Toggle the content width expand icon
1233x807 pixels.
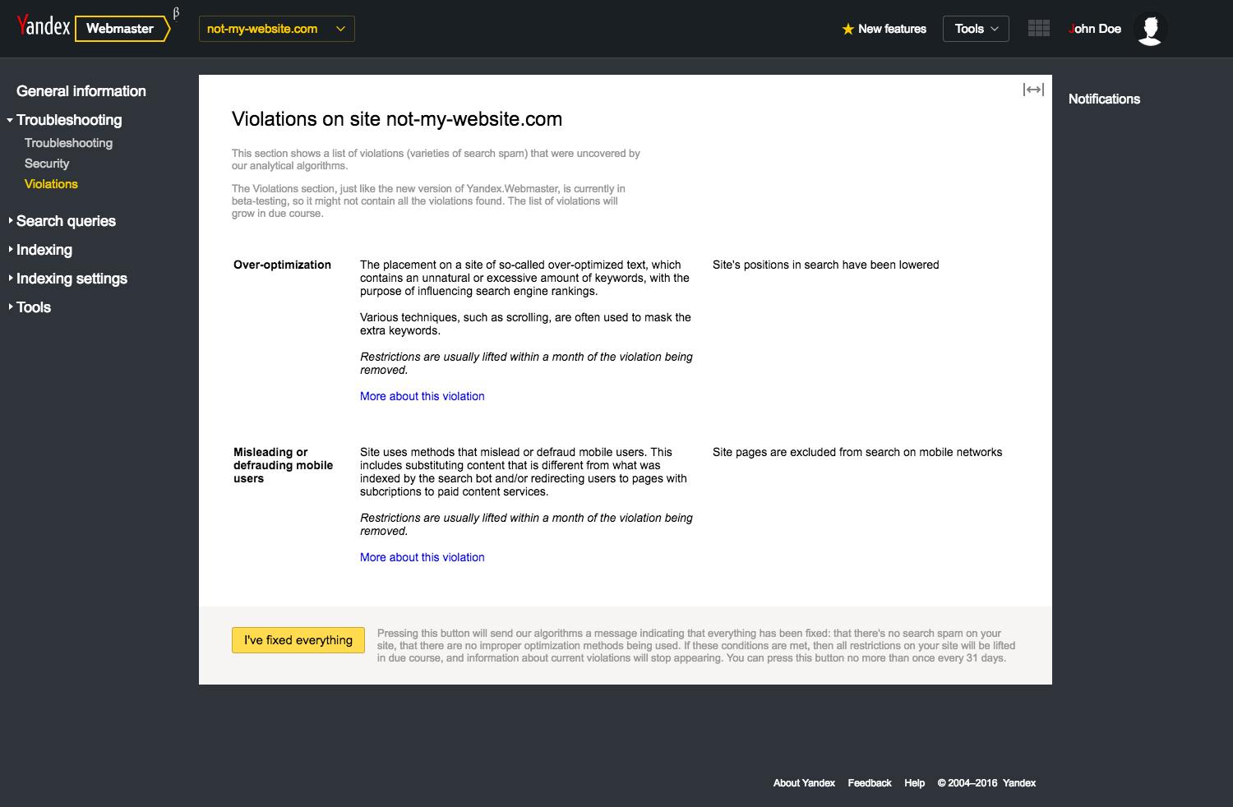pos(1033,90)
